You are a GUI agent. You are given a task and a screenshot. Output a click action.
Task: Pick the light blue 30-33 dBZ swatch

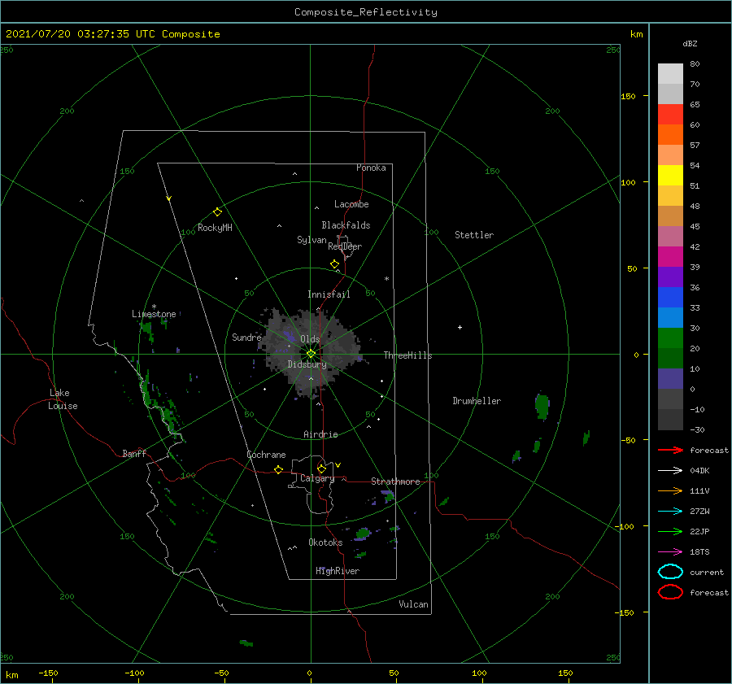click(x=670, y=317)
